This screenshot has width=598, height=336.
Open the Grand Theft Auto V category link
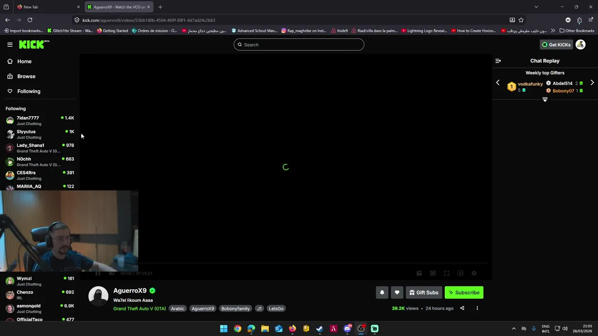point(139,308)
